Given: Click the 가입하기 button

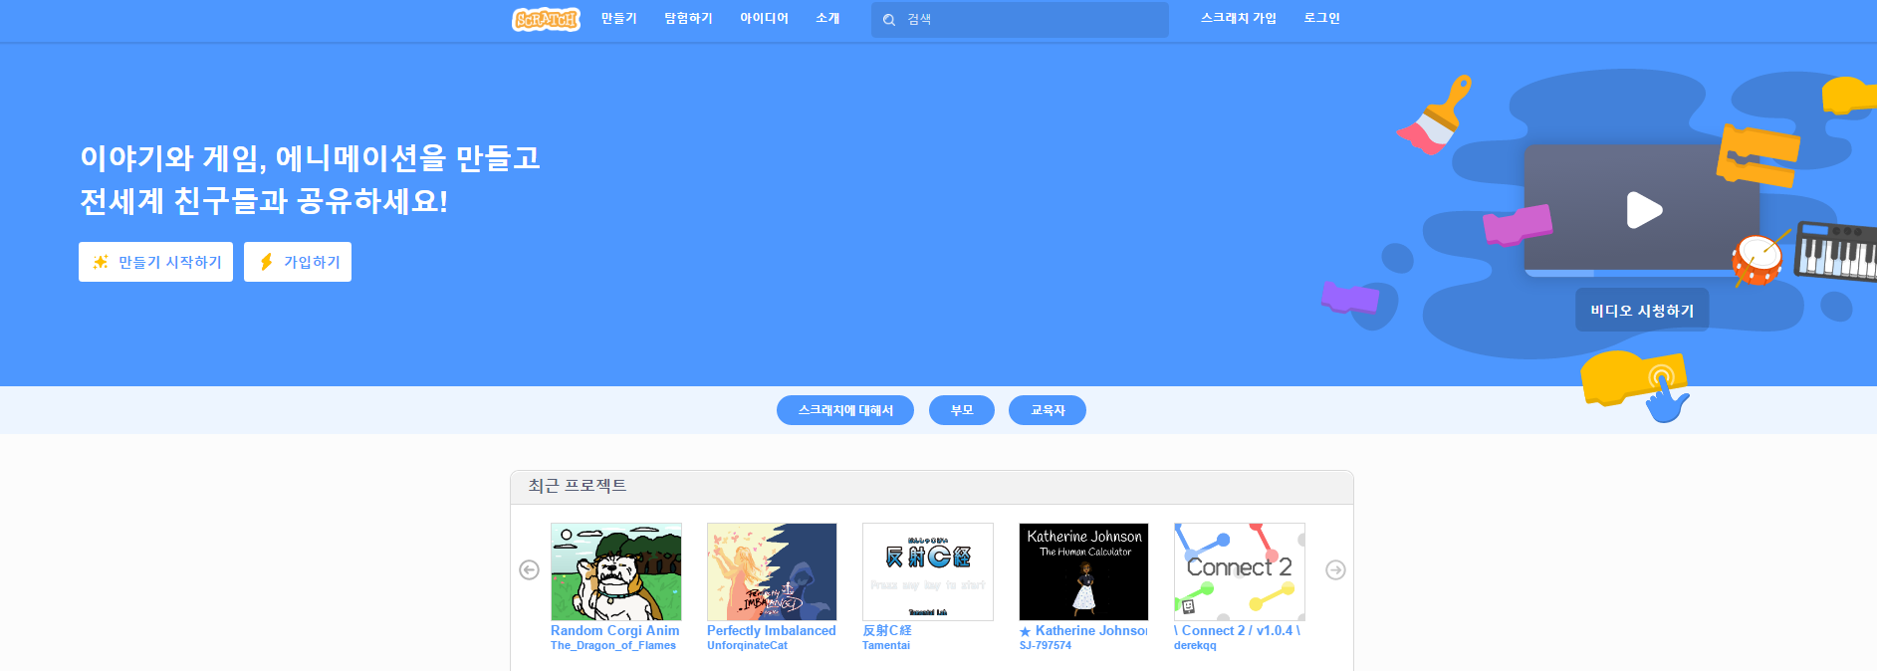Looking at the screenshot, I should pyautogui.click(x=298, y=262).
